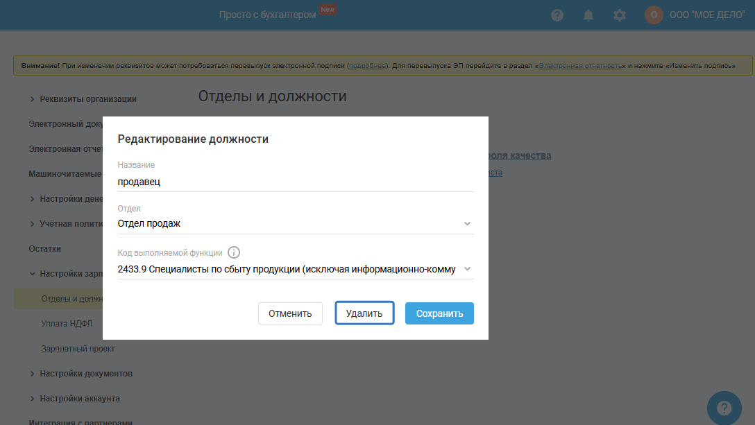Open Зарплатный проект sidebar item
This screenshot has height=425, width=755.
click(x=78, y=349)
